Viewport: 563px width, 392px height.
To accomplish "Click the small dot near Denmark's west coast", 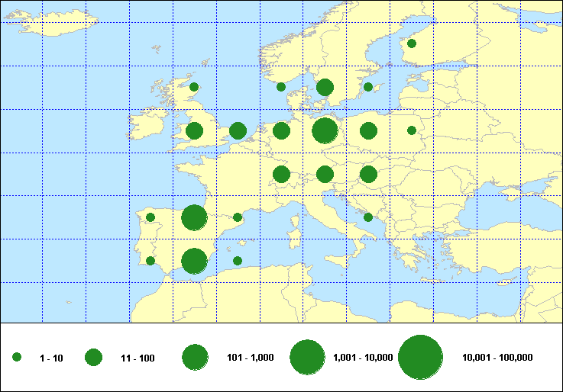I will [281, 87].
